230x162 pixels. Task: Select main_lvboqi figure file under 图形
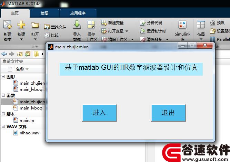click(x=29, y=89)
